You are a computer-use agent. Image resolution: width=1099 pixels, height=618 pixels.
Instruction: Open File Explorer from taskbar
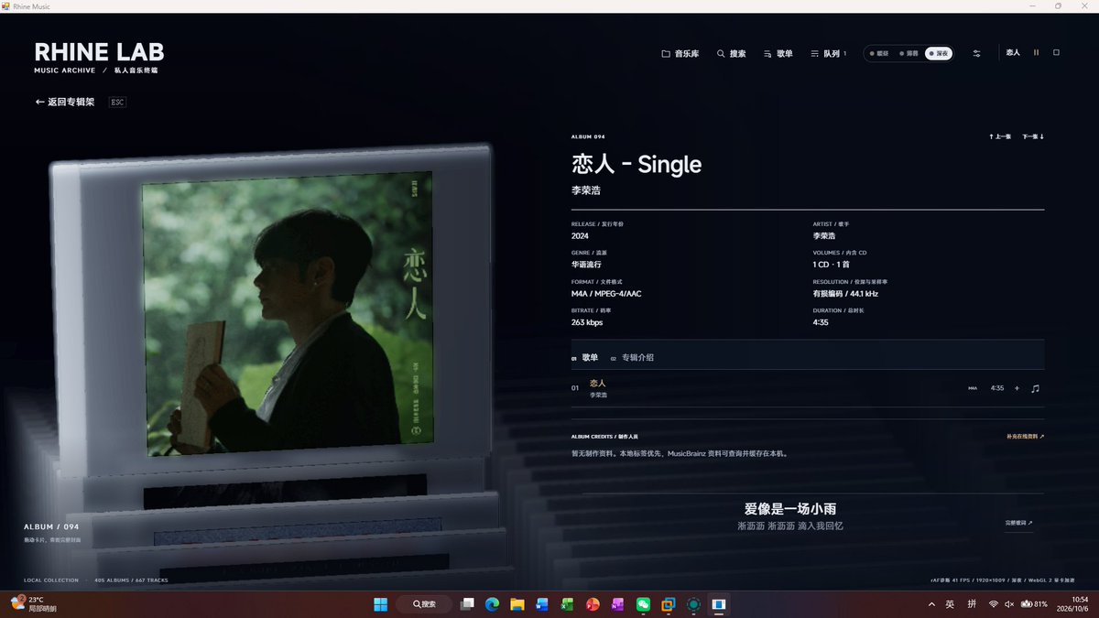pyautogui.click(x=517, y=604)
